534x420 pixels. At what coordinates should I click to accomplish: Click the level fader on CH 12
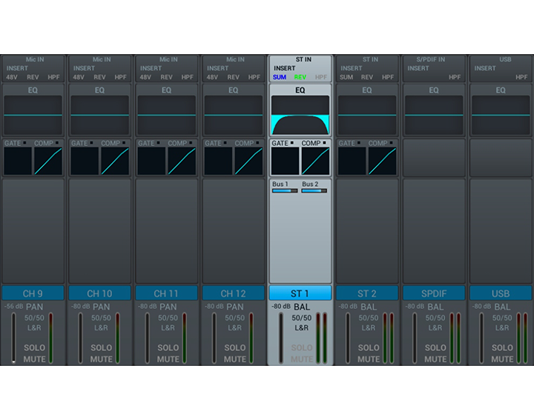pyautogui.click(x=214, y=338)
